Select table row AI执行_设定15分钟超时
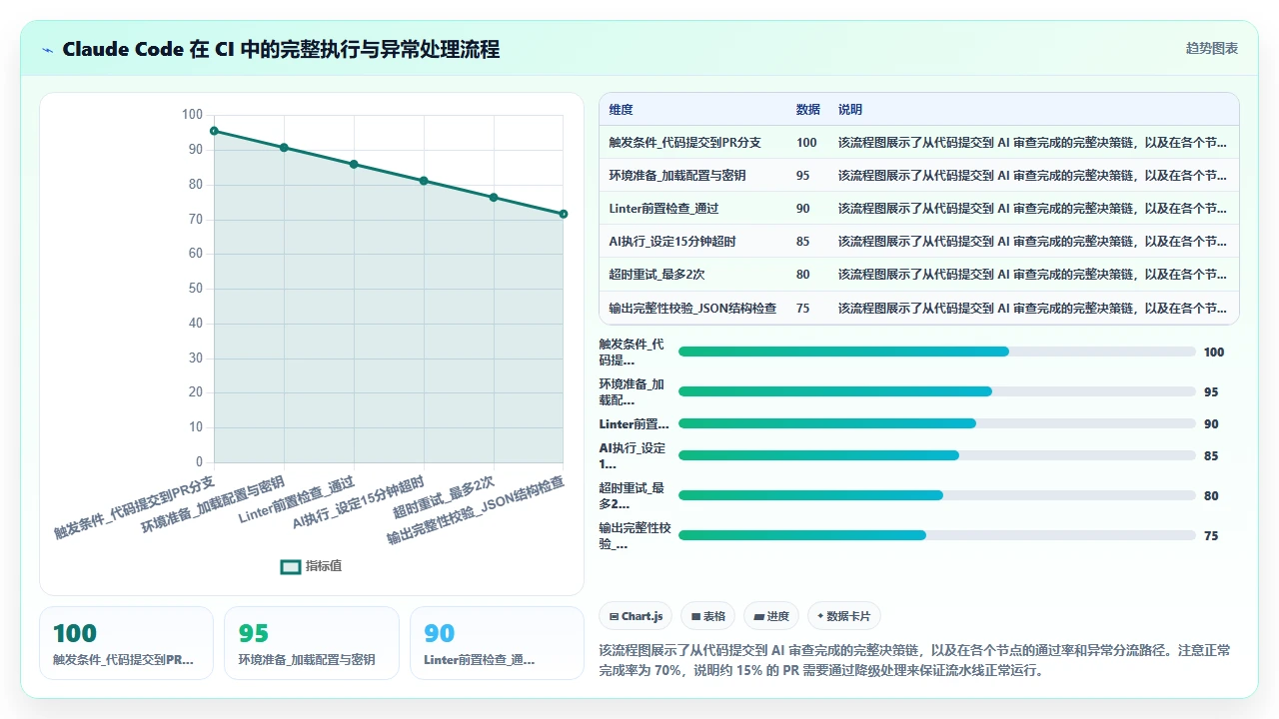The width and height of the screenshot is (1279, 719). tap(918, 242)
